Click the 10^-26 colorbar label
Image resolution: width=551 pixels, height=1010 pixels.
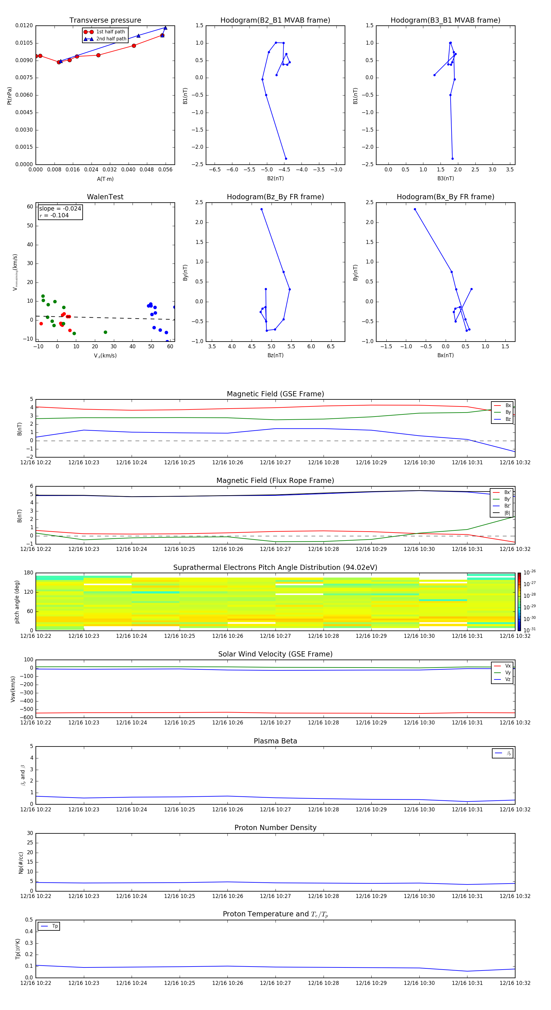coord(530,572)
